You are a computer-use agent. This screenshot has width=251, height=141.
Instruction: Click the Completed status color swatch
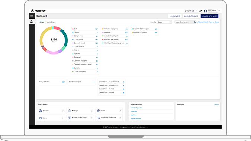point(103,32)
